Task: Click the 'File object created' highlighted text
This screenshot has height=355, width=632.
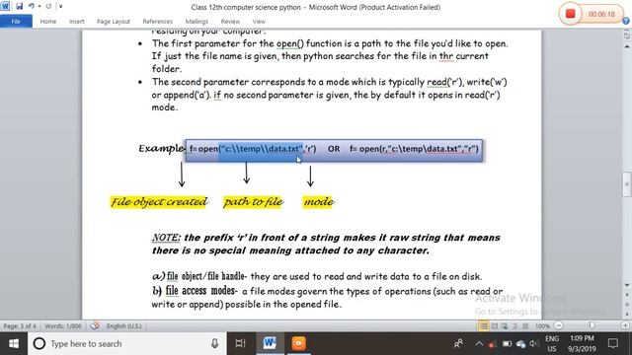Action: click(x=159, y=202)
